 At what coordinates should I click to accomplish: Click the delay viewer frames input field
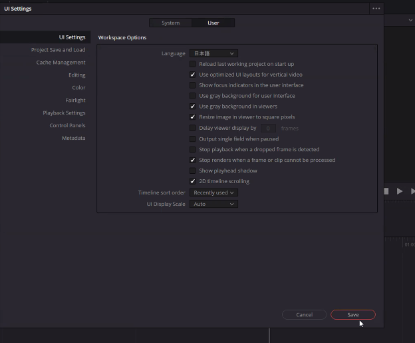[x=267, y=128]
